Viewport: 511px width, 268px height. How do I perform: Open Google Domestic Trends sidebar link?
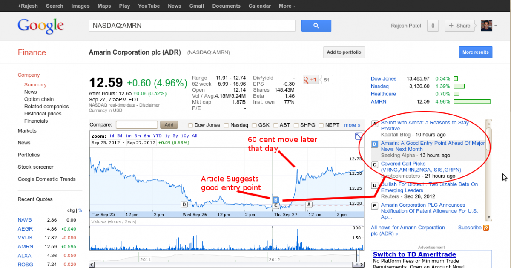point(47,179)
